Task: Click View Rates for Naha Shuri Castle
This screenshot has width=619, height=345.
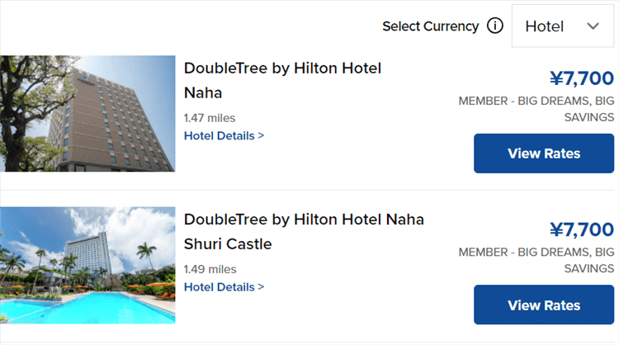Action: 544,305
